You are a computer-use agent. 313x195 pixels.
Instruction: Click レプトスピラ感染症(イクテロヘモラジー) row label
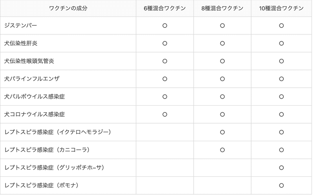tap(58, 132)
